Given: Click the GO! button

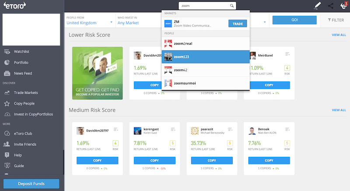Looking at the screenshot, I should 294,20.
